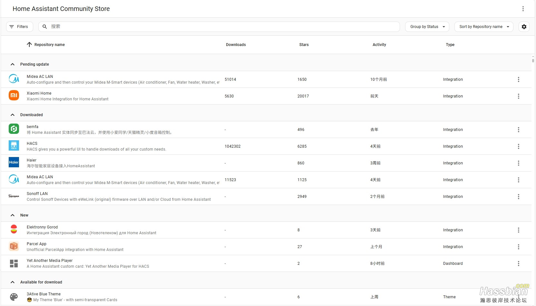Click the Xiaomi Home logo icon
The width and height of the screenshot is (536, 306).
[14, 95]
